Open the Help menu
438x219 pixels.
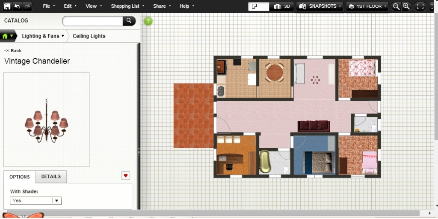click(186, 6)
